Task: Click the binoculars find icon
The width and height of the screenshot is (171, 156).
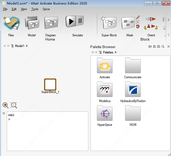Action: 158,47
